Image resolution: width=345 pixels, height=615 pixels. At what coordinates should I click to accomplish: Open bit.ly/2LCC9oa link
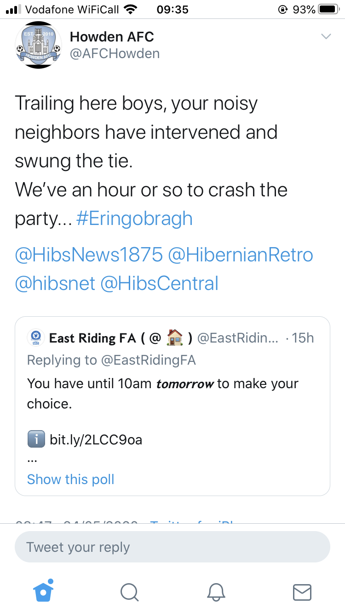(96, 439)
